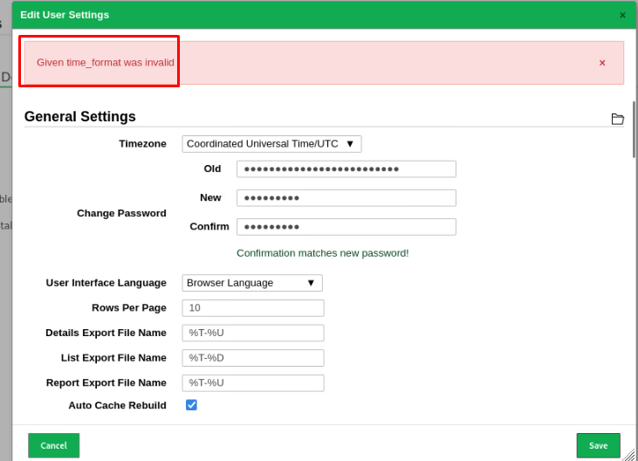Collapse General Settings using folder icon
The image size is (638, 461).
coord(617,119)
